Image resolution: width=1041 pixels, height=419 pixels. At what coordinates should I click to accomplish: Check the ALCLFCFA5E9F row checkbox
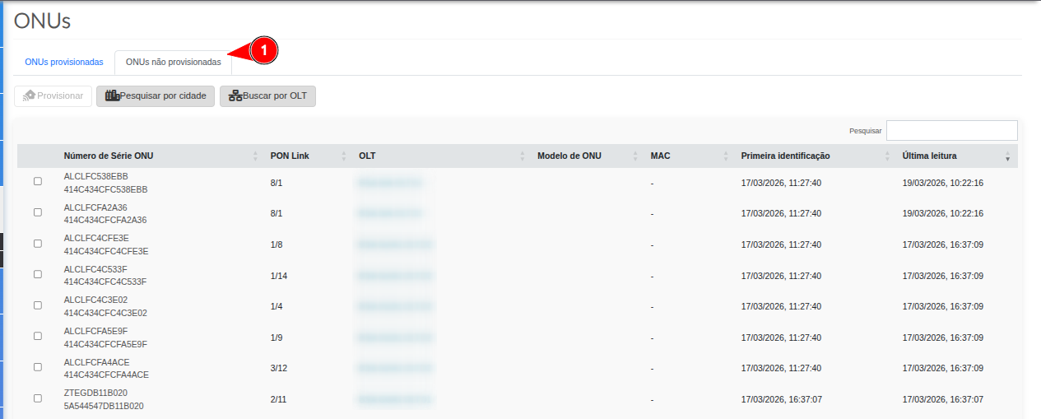(x=38, y=337)
